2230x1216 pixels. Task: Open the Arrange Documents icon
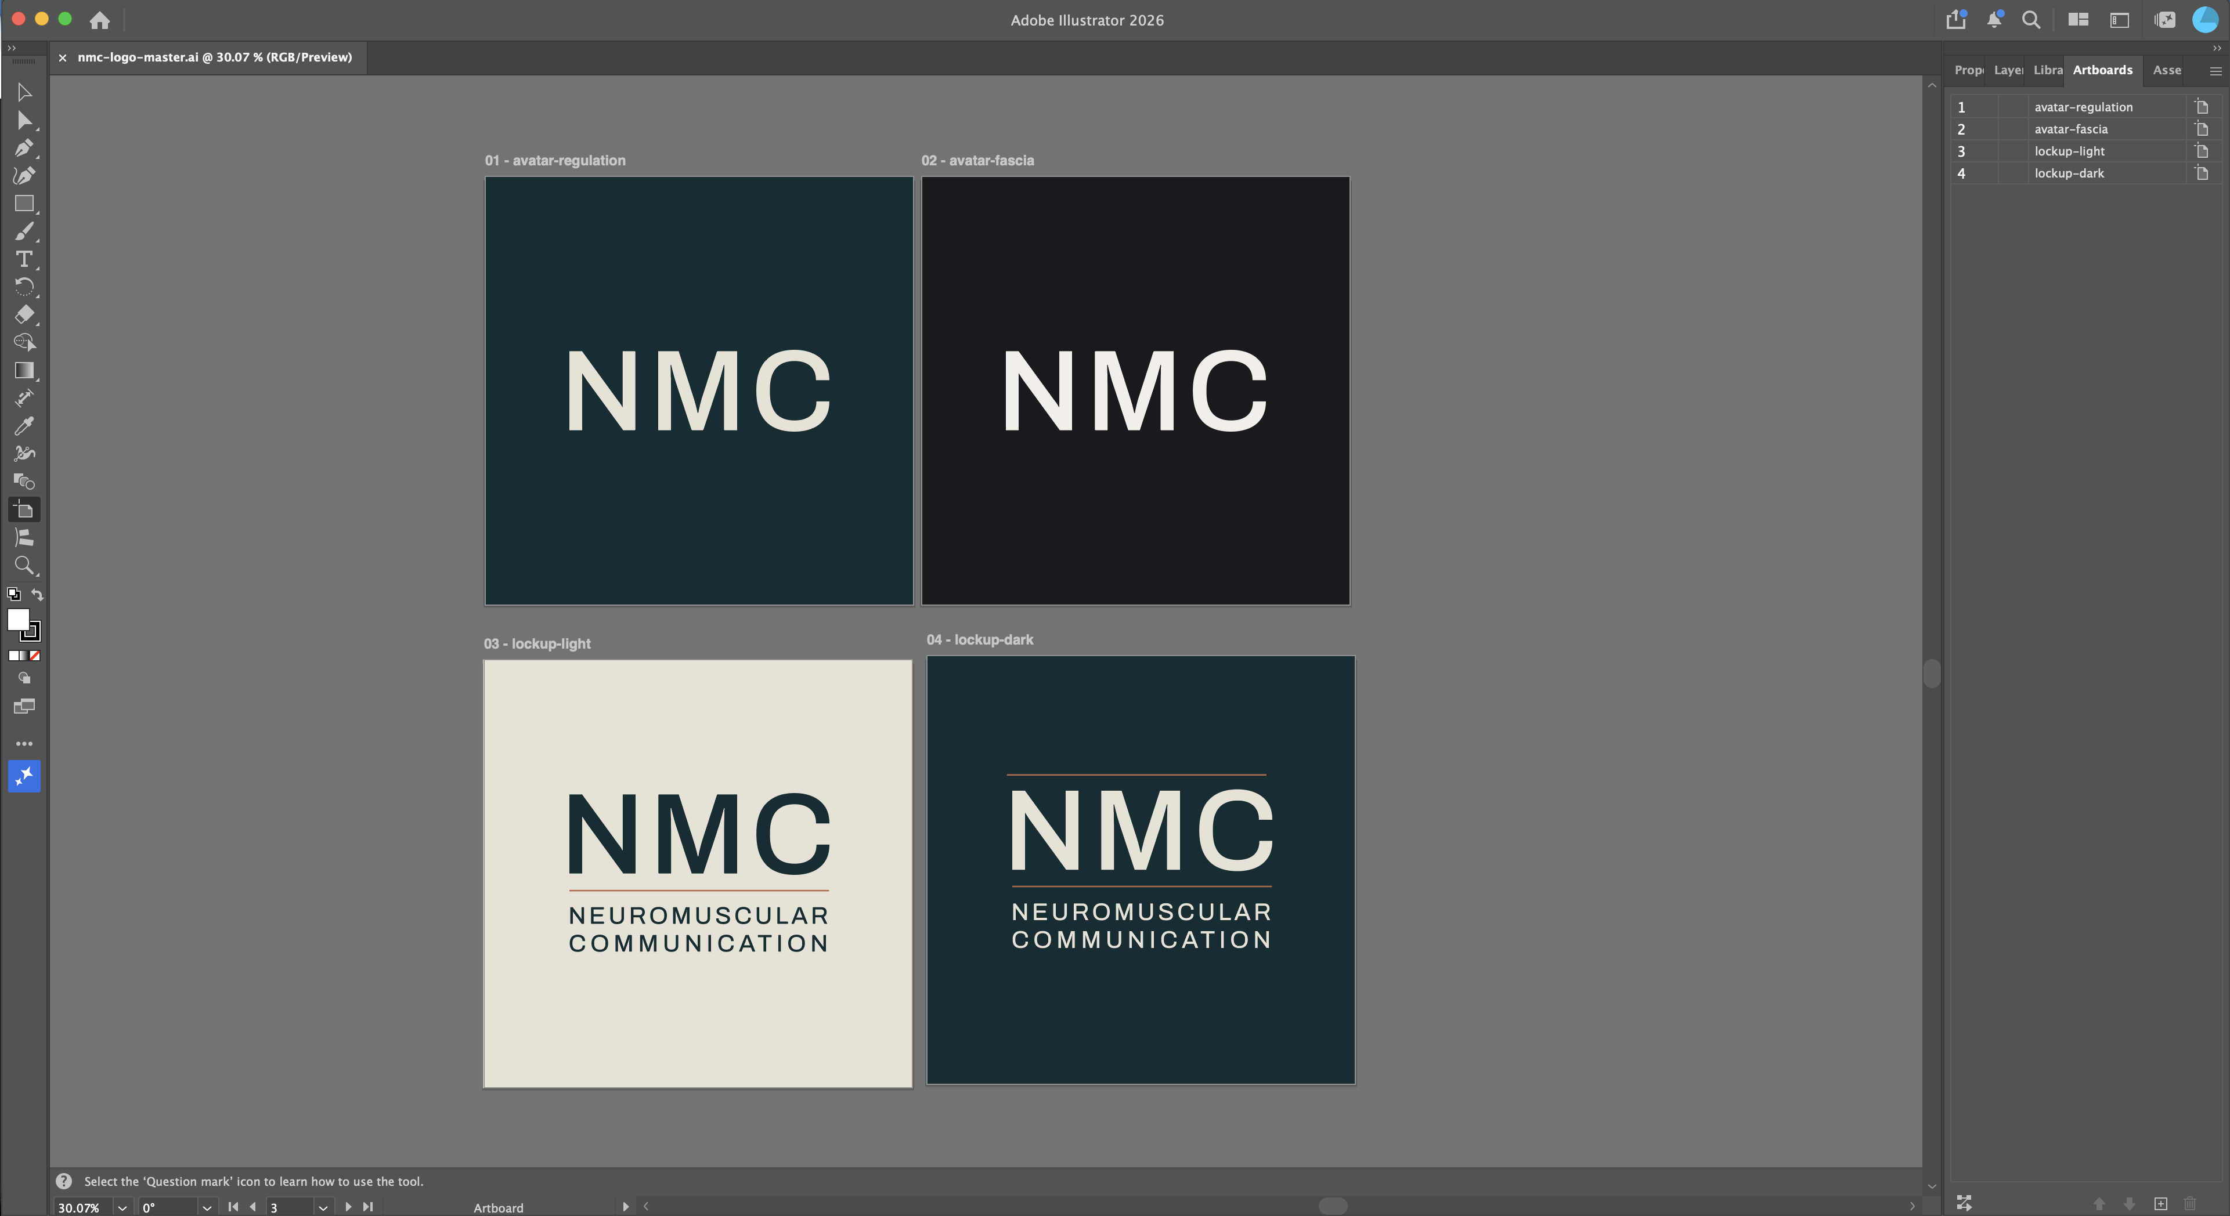click(2079, 20)
